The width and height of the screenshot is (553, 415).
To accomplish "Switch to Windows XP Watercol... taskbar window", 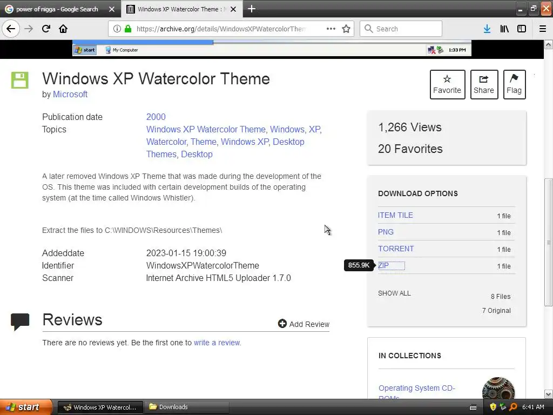I will (x=100, y=407).
